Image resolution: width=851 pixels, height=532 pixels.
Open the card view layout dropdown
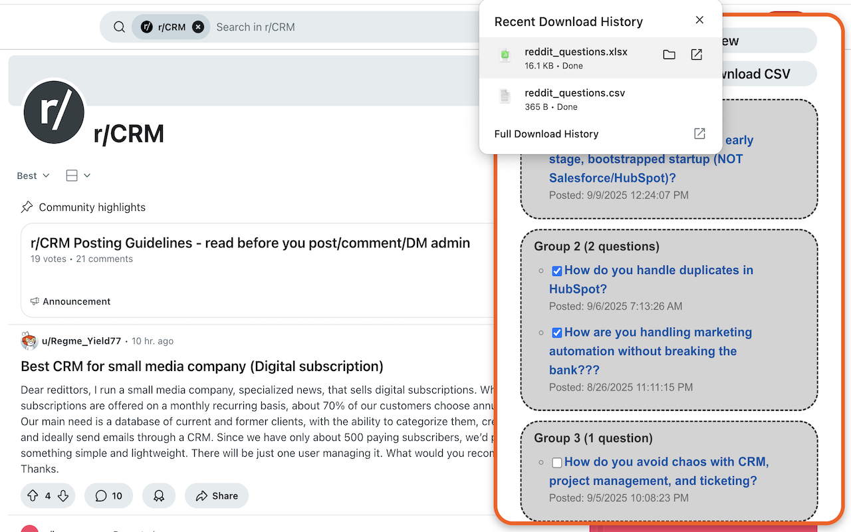[78, 176]
